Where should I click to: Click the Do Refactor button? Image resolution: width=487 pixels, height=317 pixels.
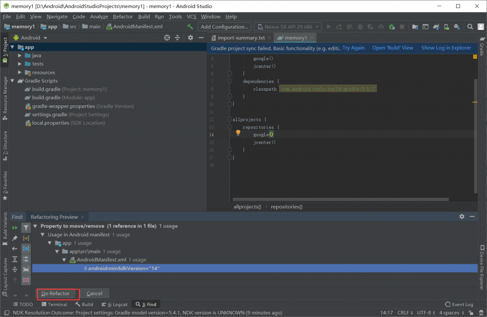(56, 293)
